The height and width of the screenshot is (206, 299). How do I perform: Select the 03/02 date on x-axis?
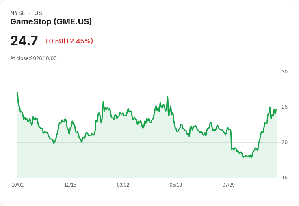(123, 185)
